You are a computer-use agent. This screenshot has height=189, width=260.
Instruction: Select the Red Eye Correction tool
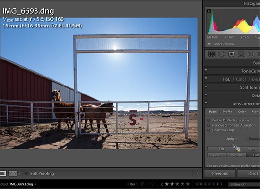(232, 54)
